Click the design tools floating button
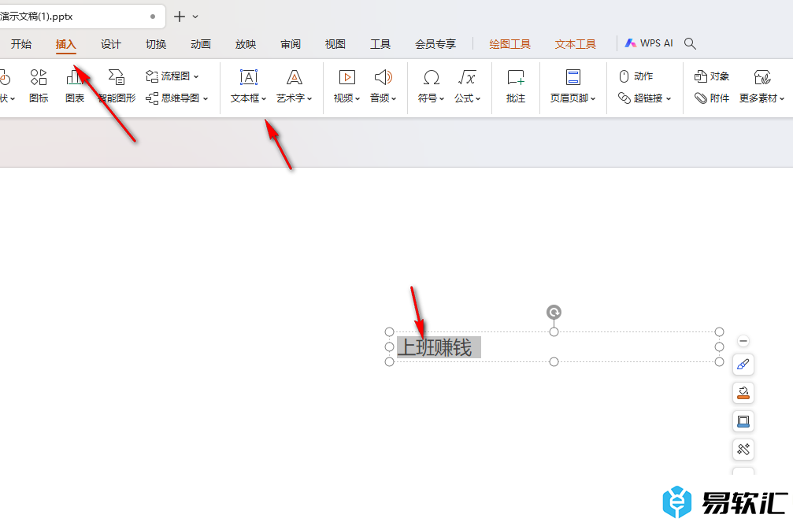Viewport: 793px width, 522px height. [x=743, y=449]
